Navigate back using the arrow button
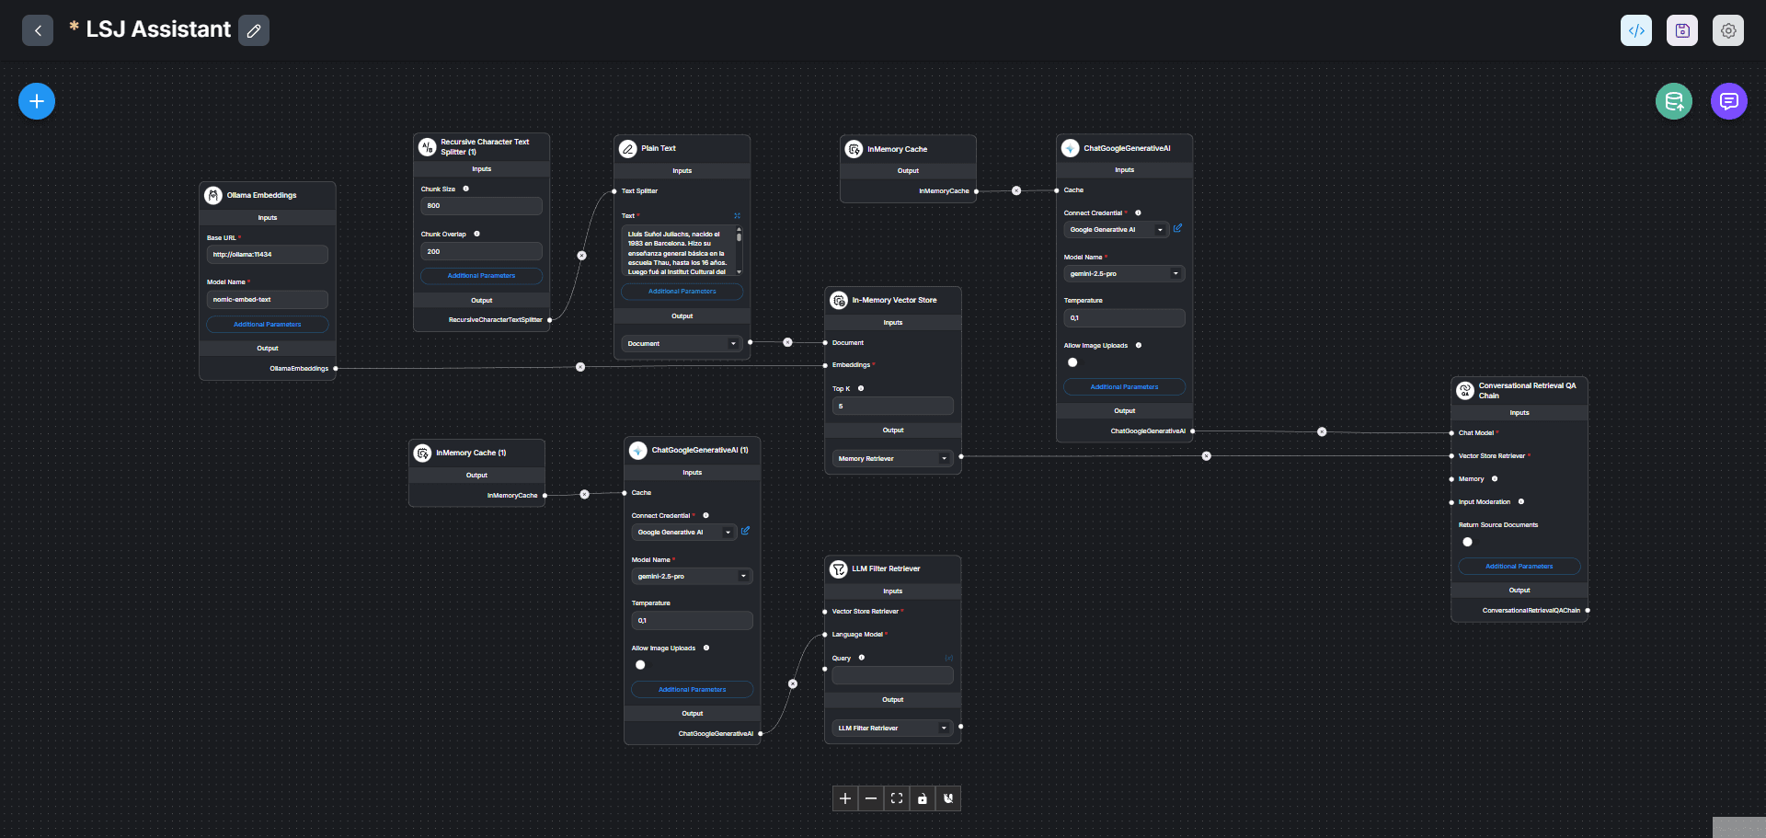The height and width of the screenshot is (838, 1766). click(x=37, y=30)
